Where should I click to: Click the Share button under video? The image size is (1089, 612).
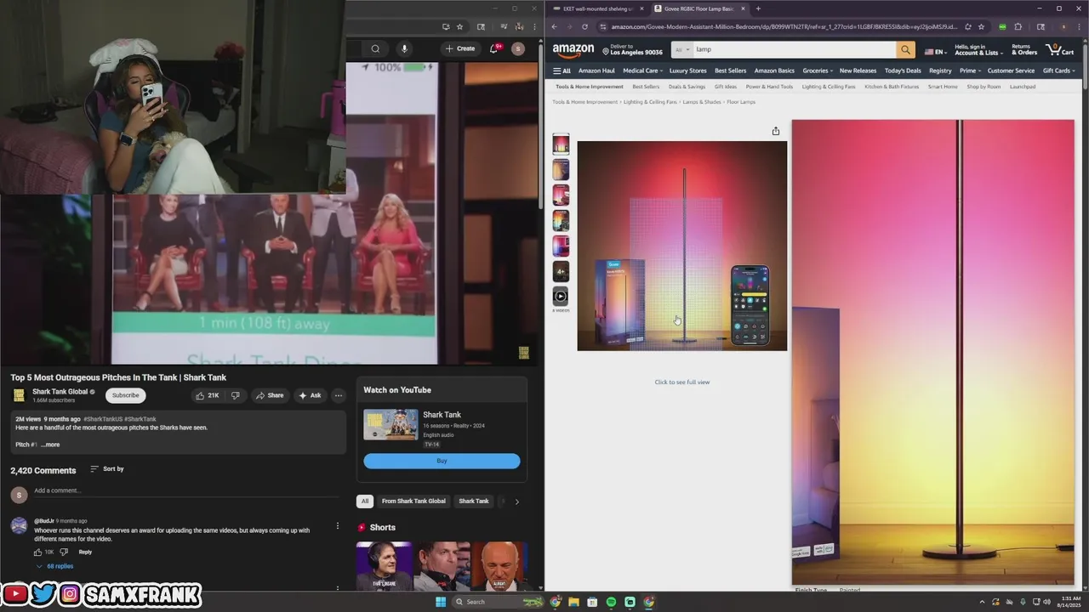click(270, 395)
